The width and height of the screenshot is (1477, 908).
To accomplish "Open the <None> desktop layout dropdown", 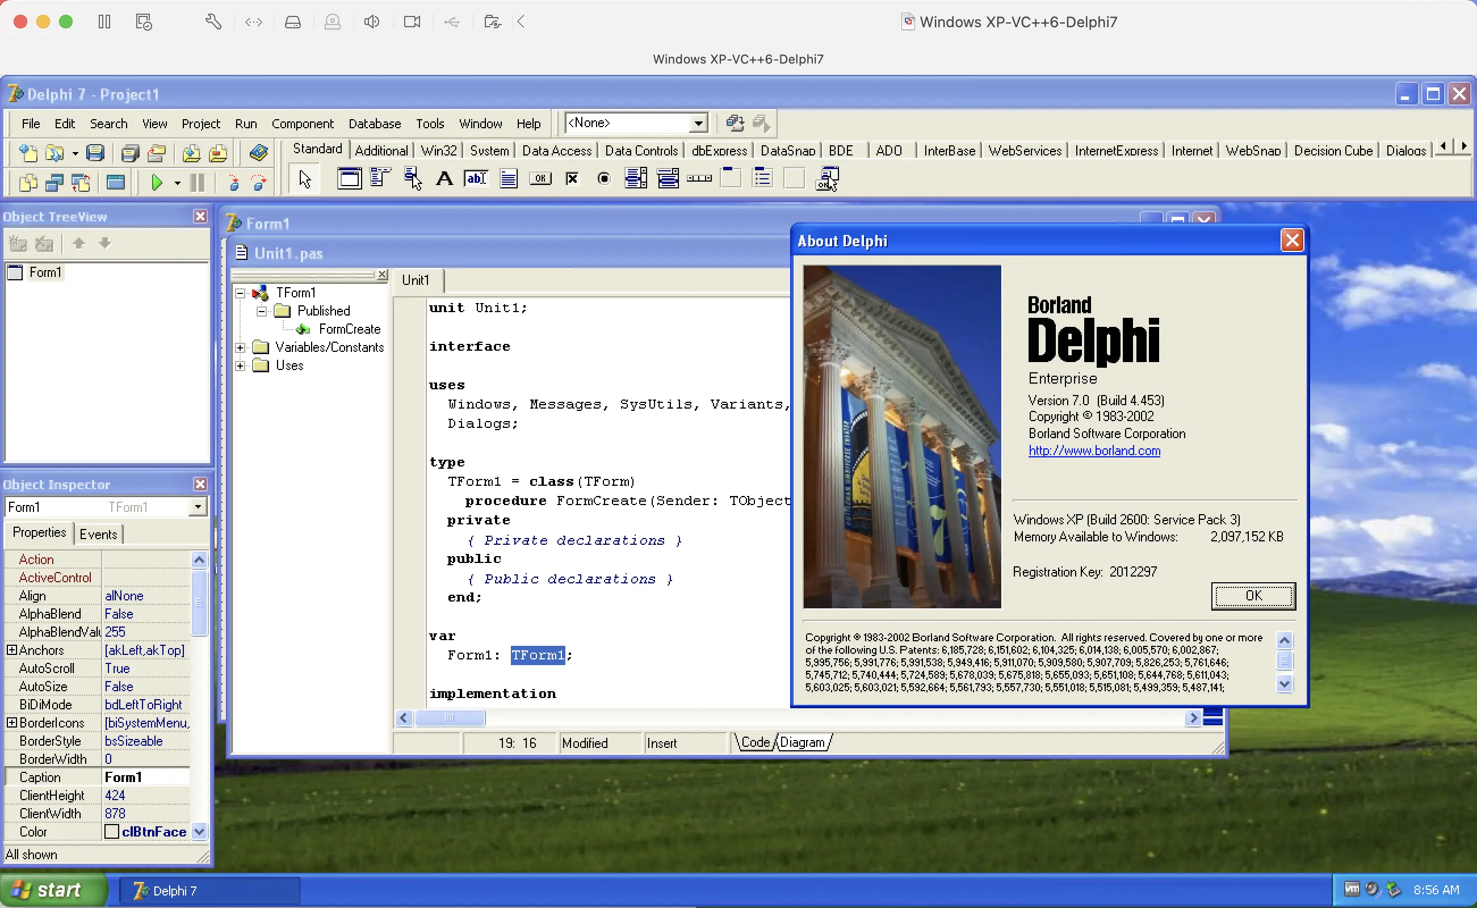I will [698, 124].
